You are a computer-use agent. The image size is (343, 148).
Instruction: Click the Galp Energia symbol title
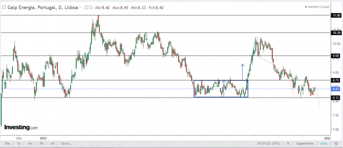click(42, 8)
